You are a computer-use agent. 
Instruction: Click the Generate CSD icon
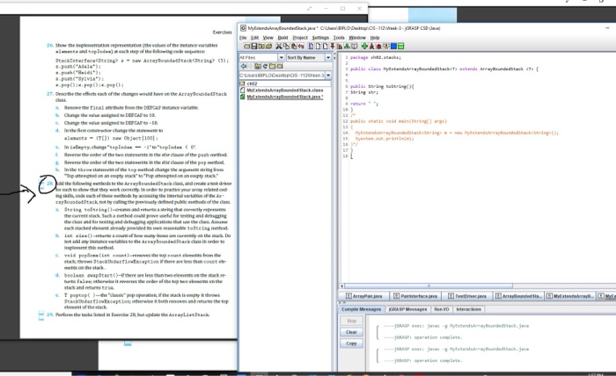pos(312,47)
